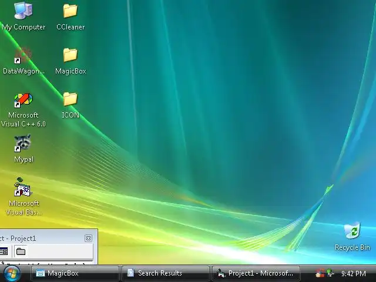Close the Project1 panel
This screenshot has height=282, width=376.
(x=88, y=238)
